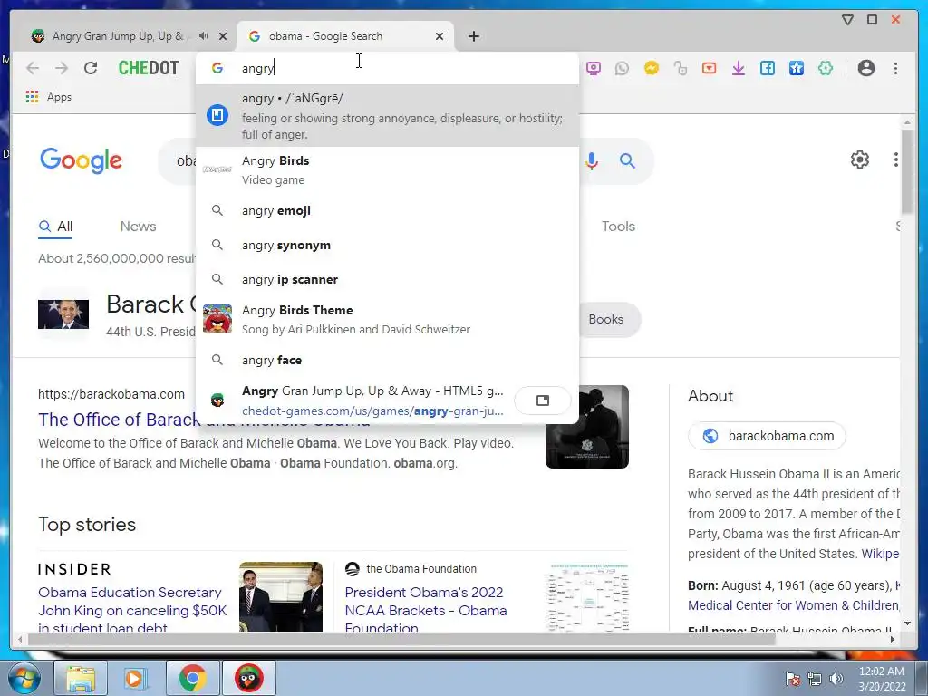Image resolution: width=928 pixels, height=696 pixels.
Task: Click the Barack Obama portrait thumbnail
Action: [63, 314]
